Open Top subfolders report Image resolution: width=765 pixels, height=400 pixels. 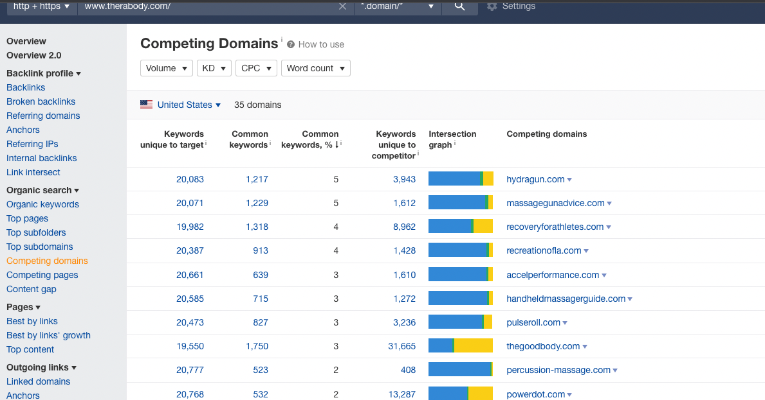[36, 232]
